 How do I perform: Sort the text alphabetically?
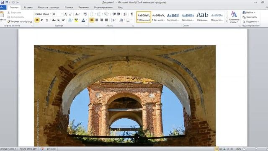pyautogui.click(x=125, y=14)
